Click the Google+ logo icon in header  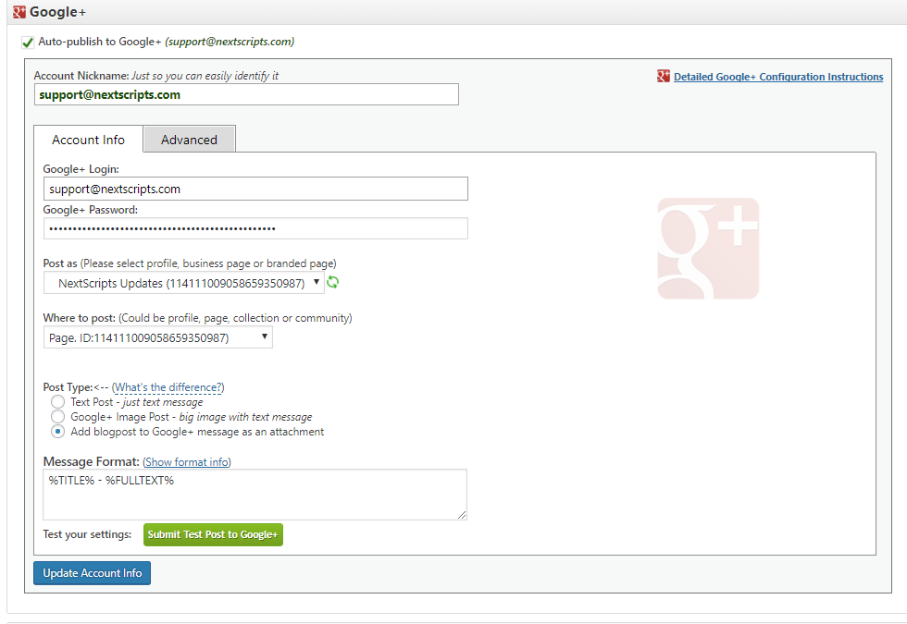pos(19,12)
